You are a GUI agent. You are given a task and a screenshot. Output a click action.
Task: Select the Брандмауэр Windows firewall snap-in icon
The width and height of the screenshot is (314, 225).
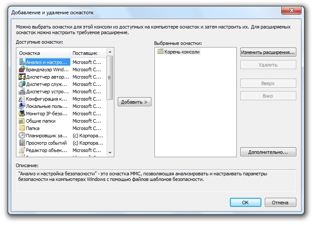(22, 70)
